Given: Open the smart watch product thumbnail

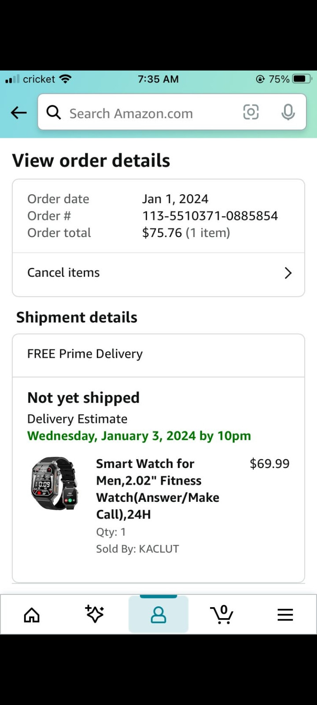Looking at the screenshot, I should (x=55, y=483).
